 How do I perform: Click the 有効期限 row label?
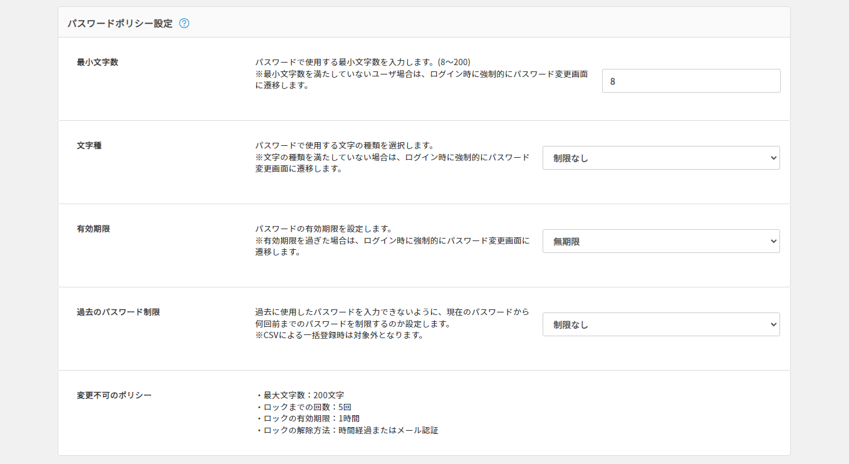click(x=93, y=229)
